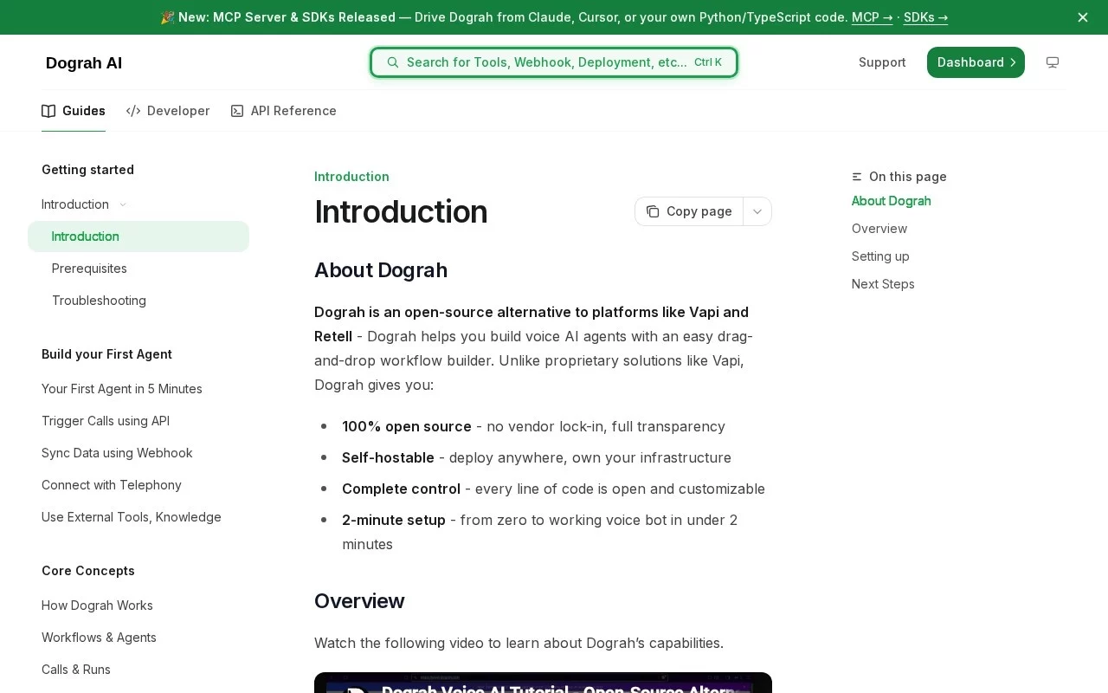The height and width of the screenshot is (693, 1108).
Task: Switch to the Guides tab
Action: coord(74,111)
